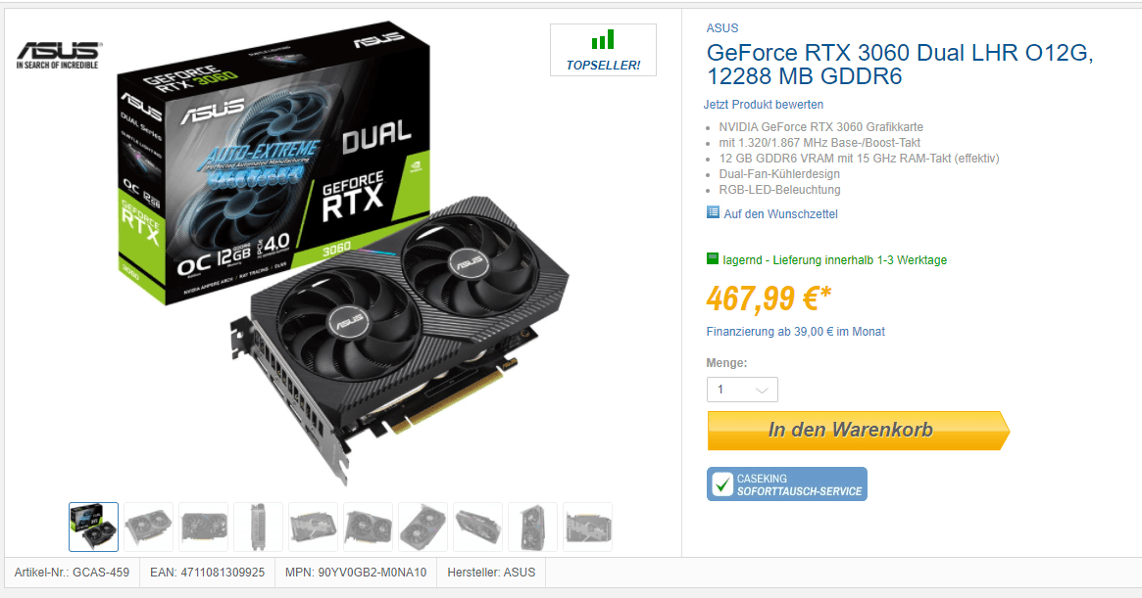Click the Topseller bar chart badge

click(603, 50)
